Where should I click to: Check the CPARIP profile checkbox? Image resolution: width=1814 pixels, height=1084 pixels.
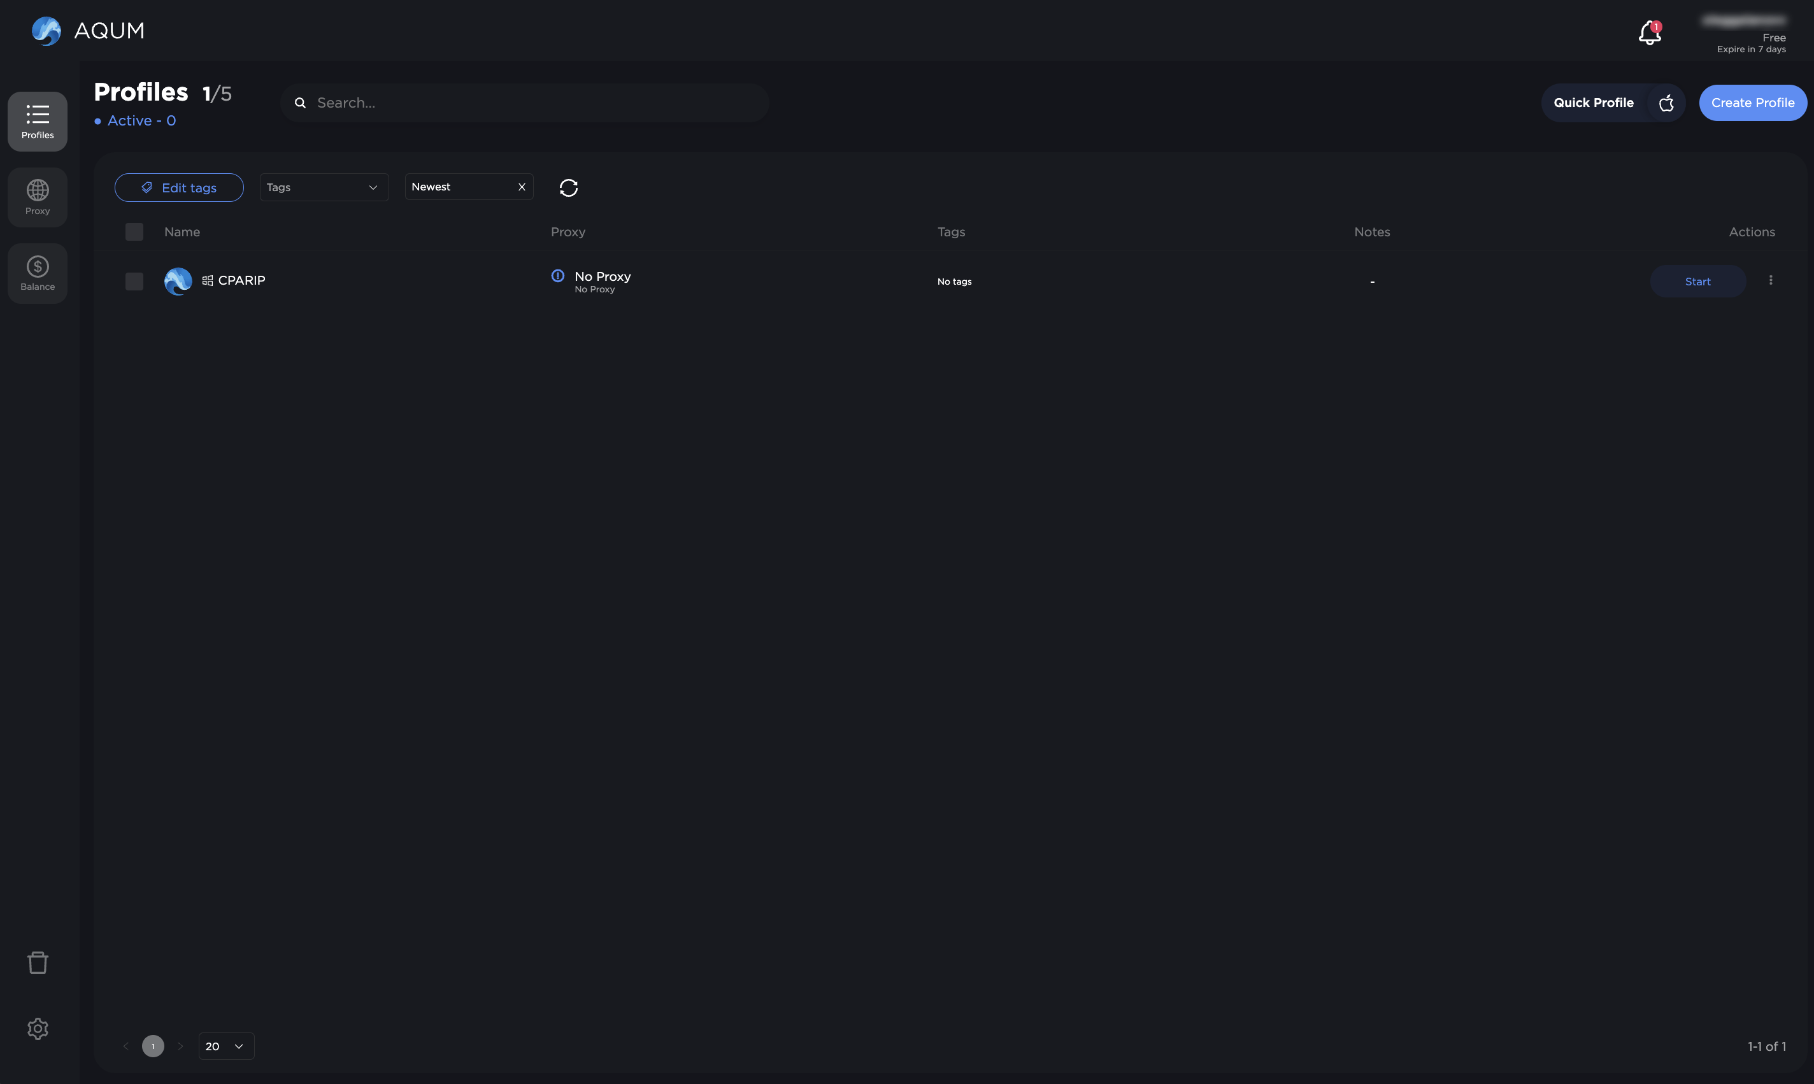point(134,282)
